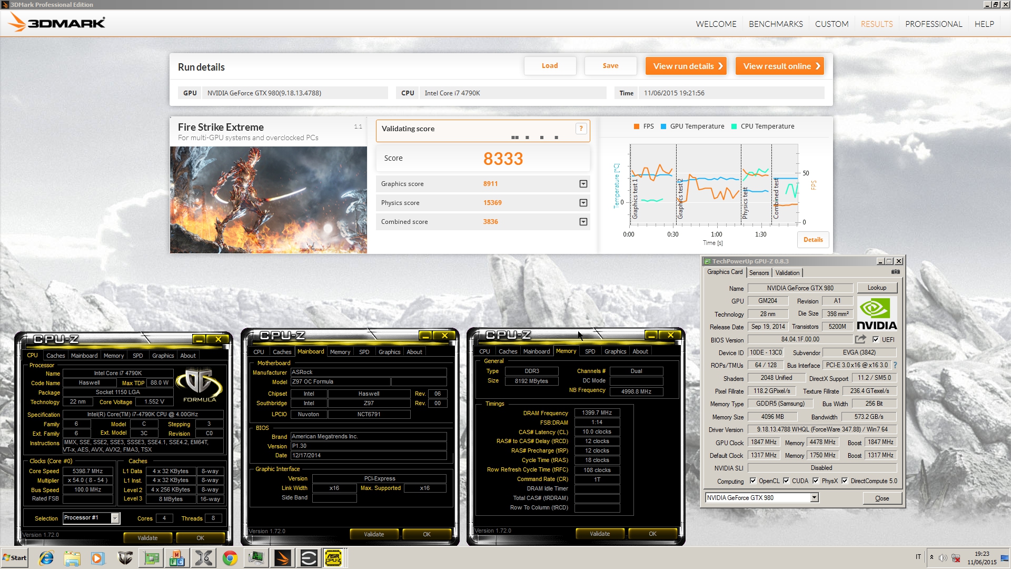Viewport: 1011px width, 569px height.
Task: Switch to 3DMark in the taskbar
Action: (283, 558)
